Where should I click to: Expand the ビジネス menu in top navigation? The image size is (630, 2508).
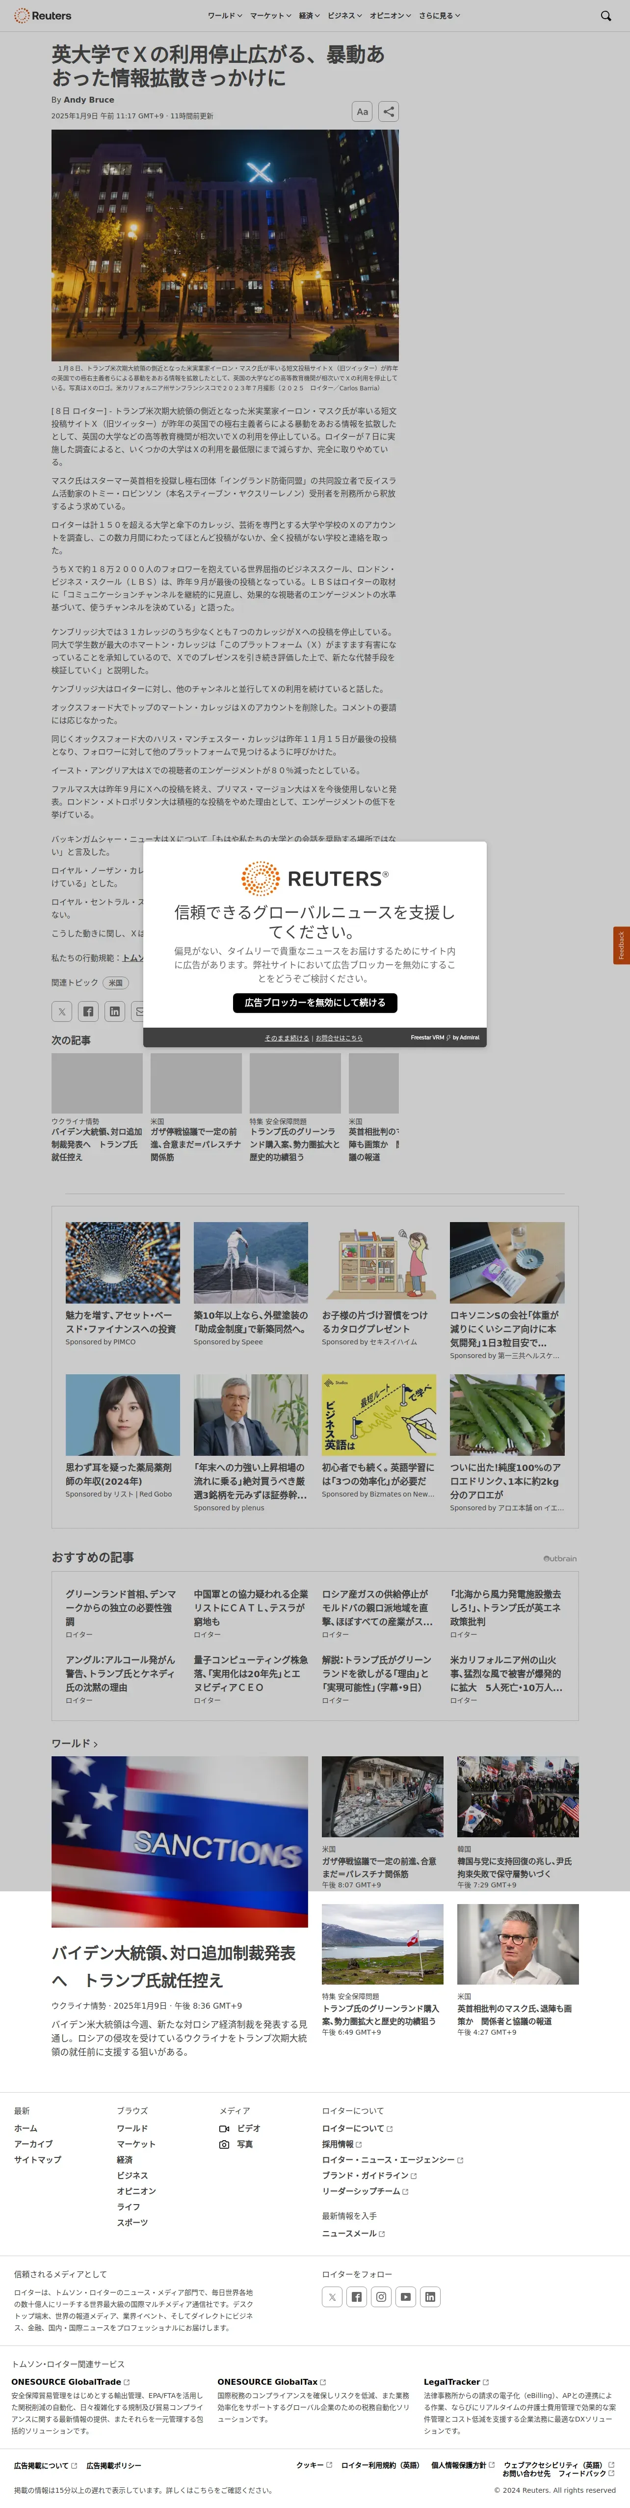[x=344, y=16]
